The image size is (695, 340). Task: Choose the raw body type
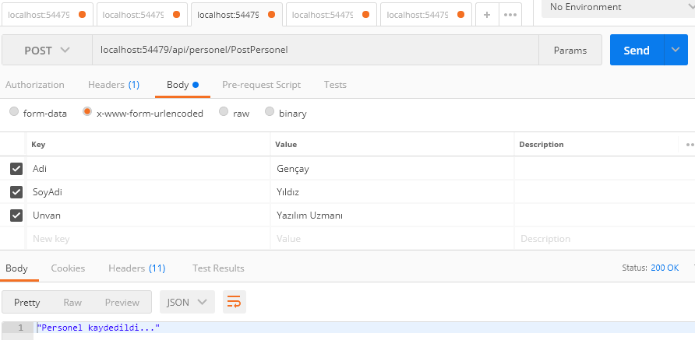point(224,112)
